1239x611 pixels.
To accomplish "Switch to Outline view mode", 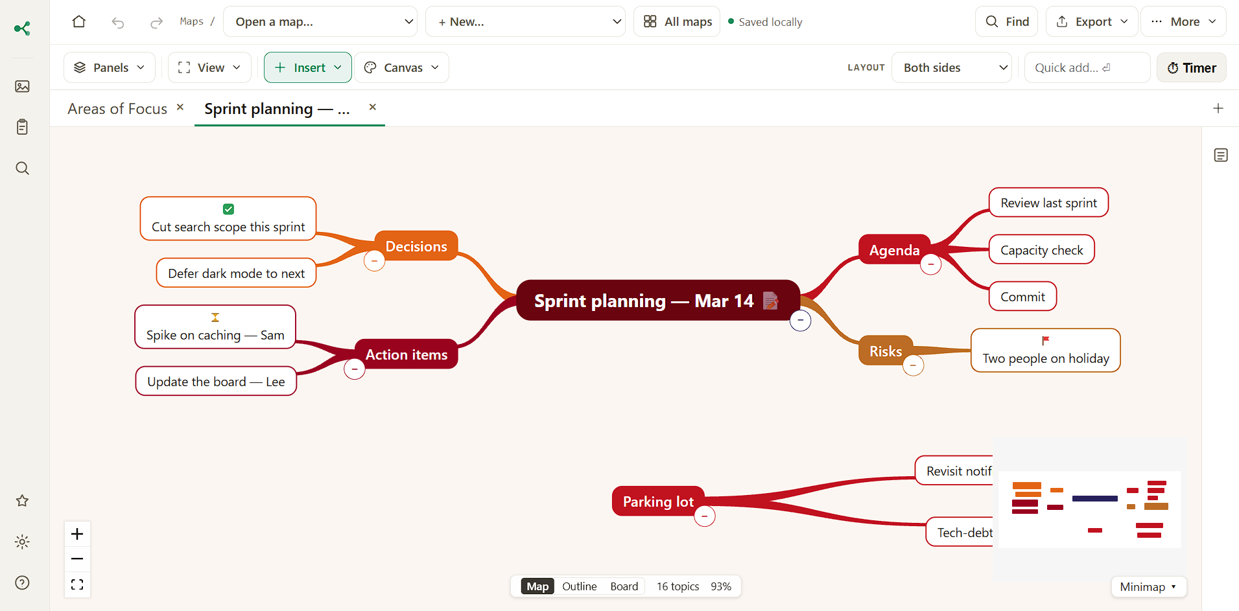I will (580, 586).
